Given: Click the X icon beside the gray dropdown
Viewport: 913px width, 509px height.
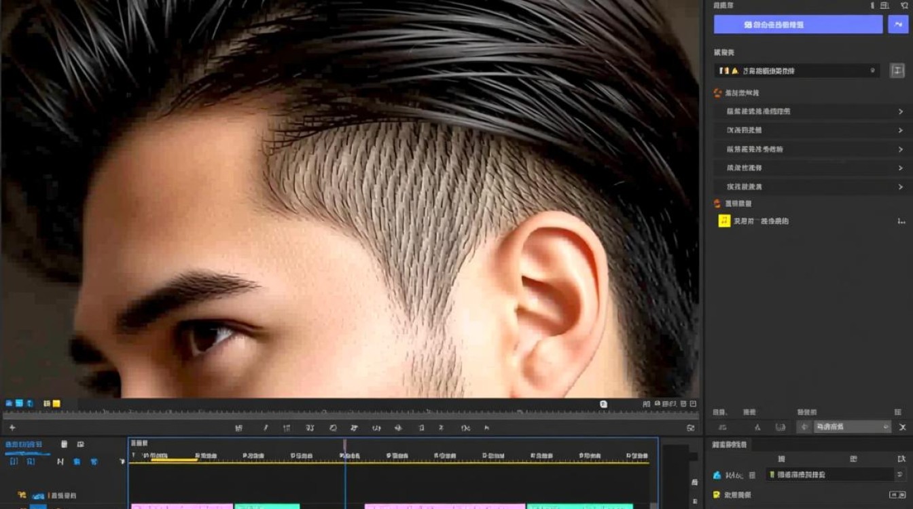Looking at the screenshot, I should (x=902, y=428).
